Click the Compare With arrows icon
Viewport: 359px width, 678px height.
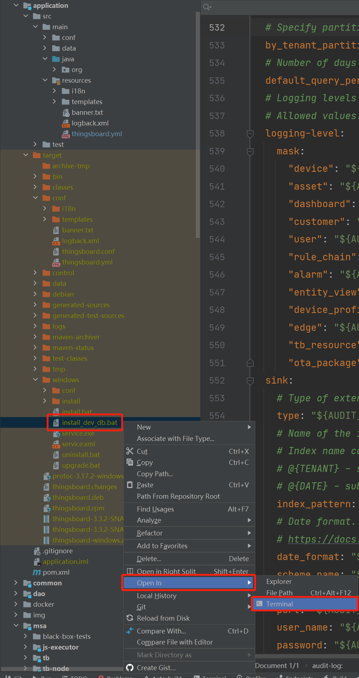pos(130,631)
